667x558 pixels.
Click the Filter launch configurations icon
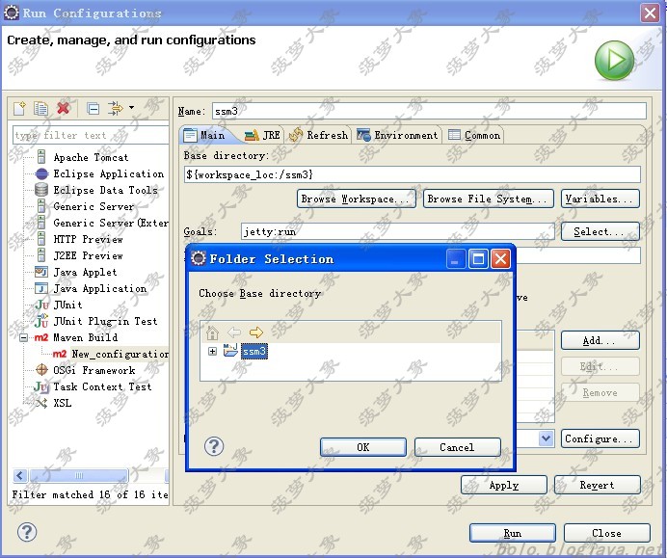tap(115, 109)
